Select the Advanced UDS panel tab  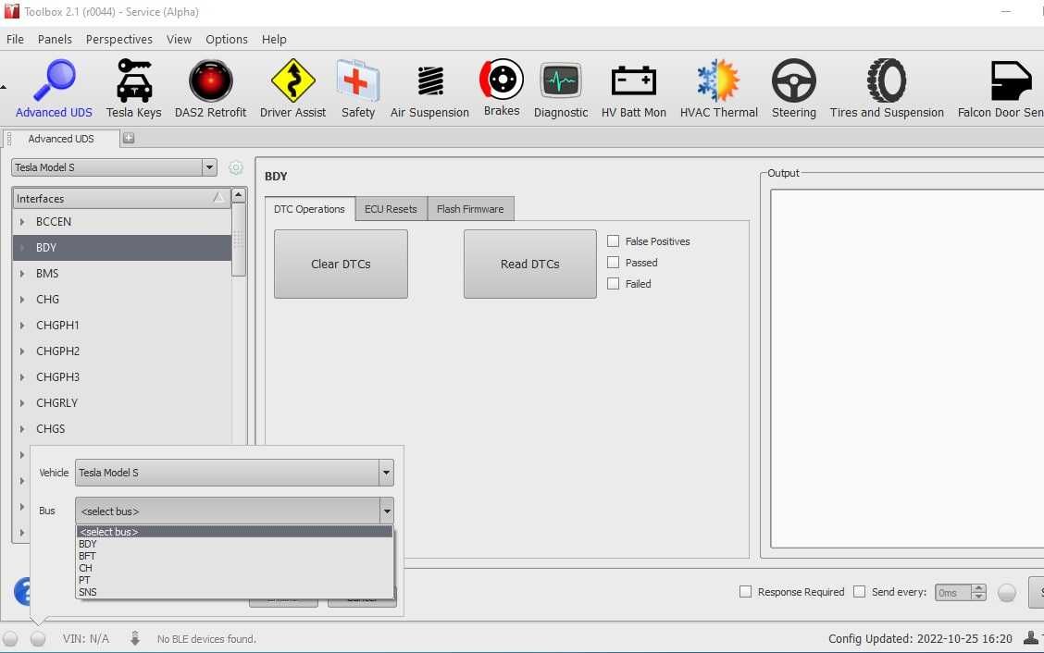pos(61,139)
